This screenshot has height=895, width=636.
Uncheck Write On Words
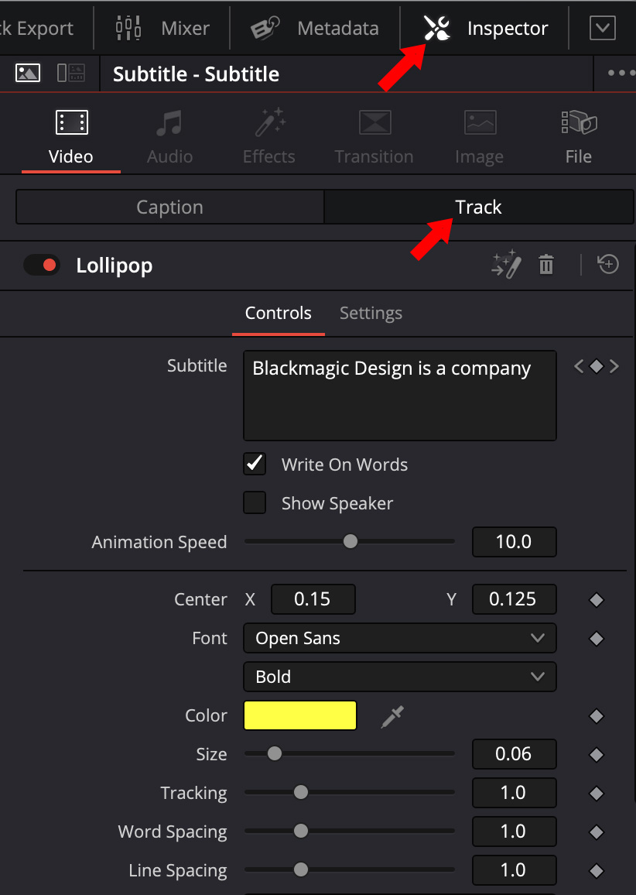(x=255, y=465)
